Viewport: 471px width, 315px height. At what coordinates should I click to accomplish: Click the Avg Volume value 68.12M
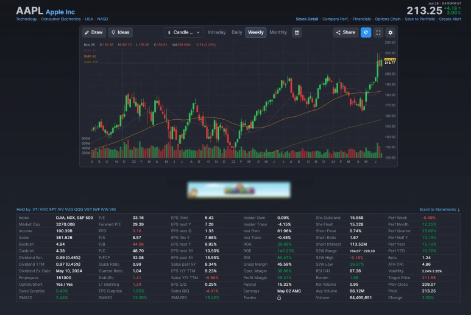357,291
